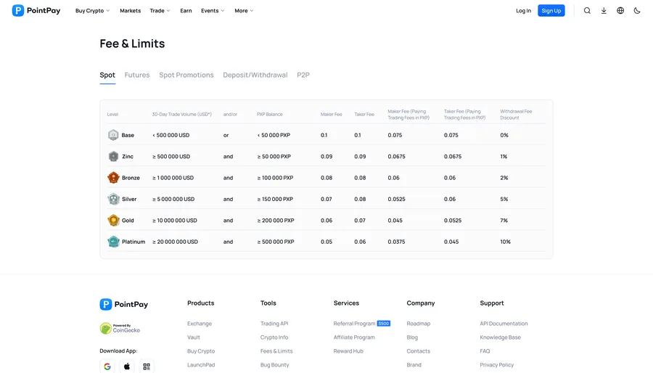The width and height of the screenshot is (653, 373).
Task: Open the Blog footer link
Action: click(412, 337)
